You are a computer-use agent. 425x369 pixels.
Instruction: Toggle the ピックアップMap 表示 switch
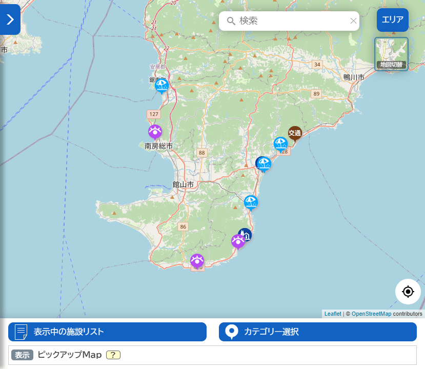pos(22,355)
